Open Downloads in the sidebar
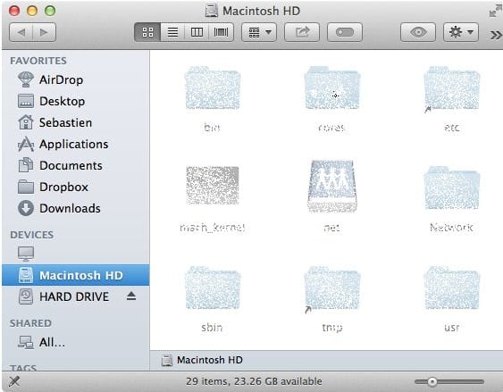Screen dimensions: 503x392 coord(75,208)
